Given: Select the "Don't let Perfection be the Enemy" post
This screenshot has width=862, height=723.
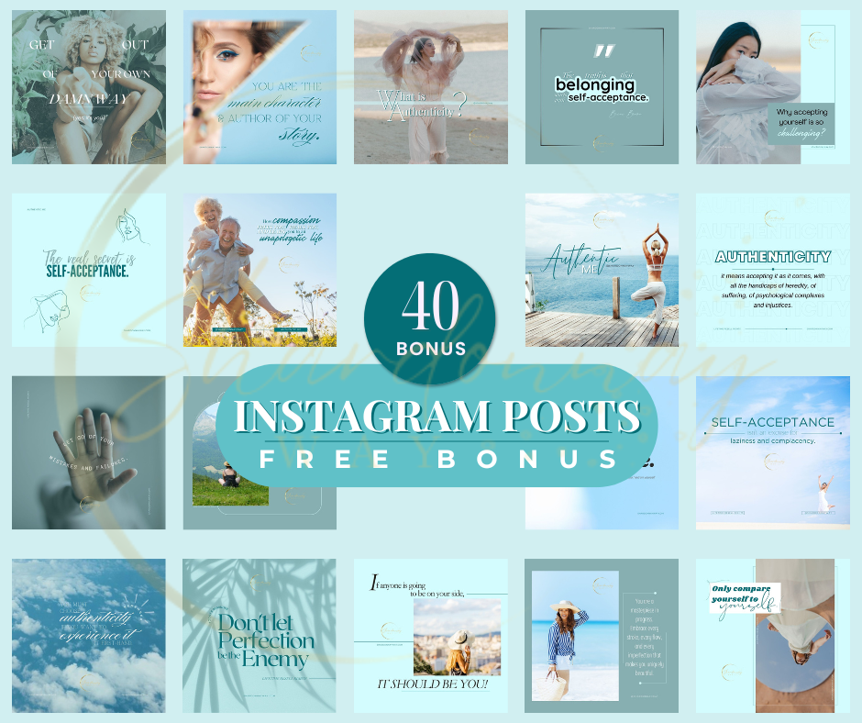Looking at the screenshot, I should 260,635.
